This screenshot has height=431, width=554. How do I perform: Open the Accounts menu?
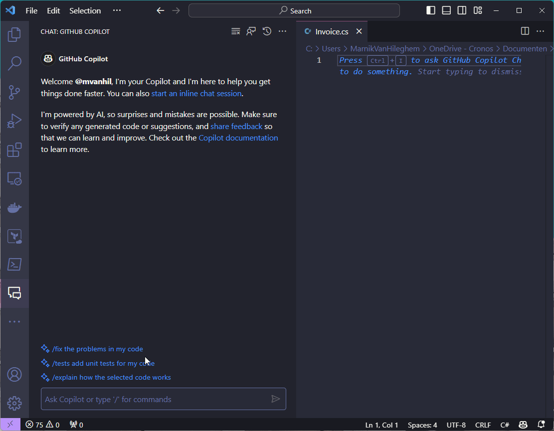(14, 375)
